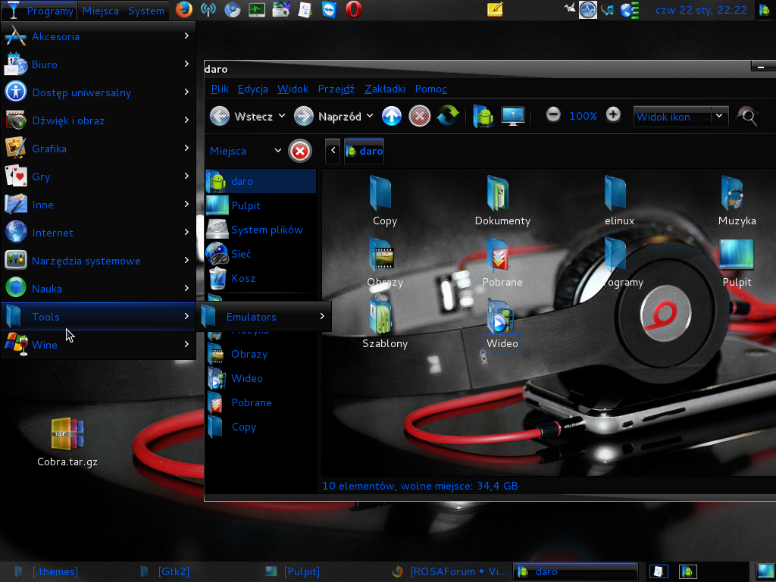Open the Zakładki menu
This screenshot has height=582, width=776.
[384, 89]
